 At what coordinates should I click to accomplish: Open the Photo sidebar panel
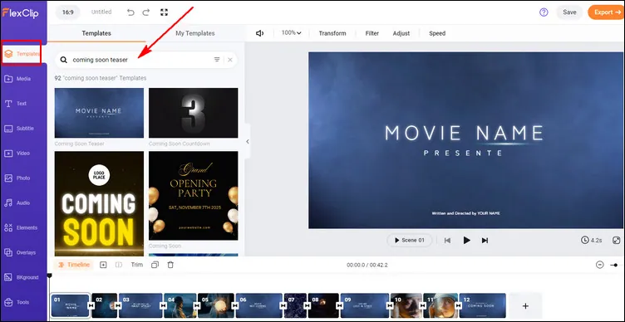point(17,178)
